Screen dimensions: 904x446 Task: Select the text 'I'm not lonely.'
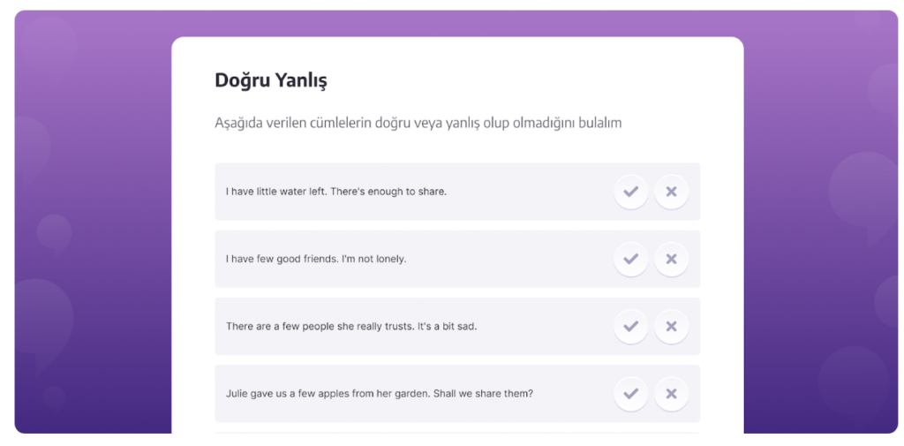(374, 259)
